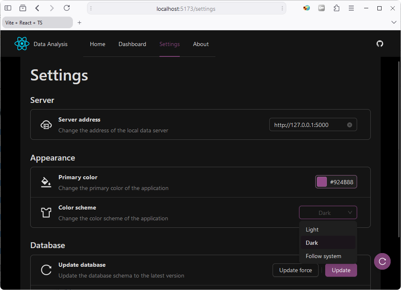
Task: Go back in browser history
Action: pos(37,8)
